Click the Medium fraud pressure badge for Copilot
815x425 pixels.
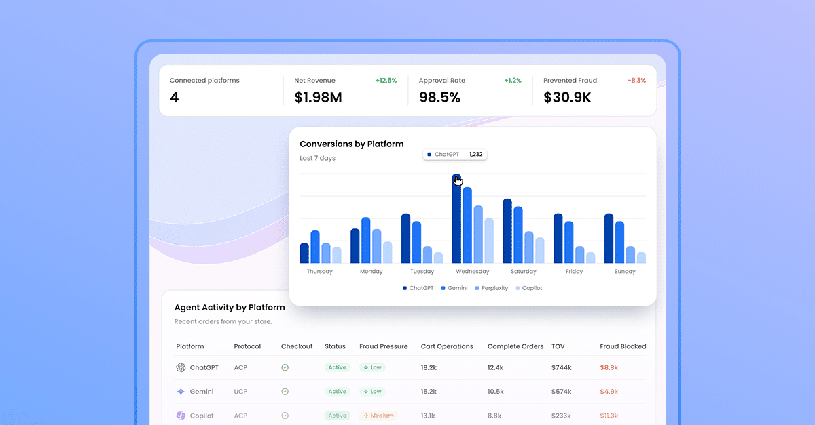(x=378, y=416)
